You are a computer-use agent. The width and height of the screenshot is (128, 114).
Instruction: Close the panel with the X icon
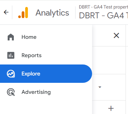pyautogui.click(x=116, y=35)
